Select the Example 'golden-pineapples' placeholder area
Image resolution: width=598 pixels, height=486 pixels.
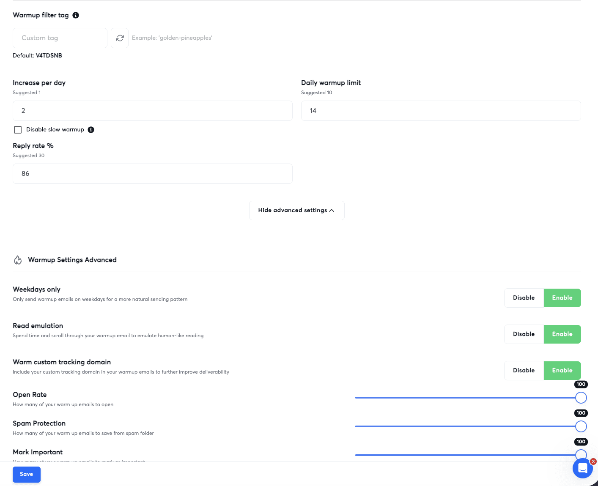point(172,38)
